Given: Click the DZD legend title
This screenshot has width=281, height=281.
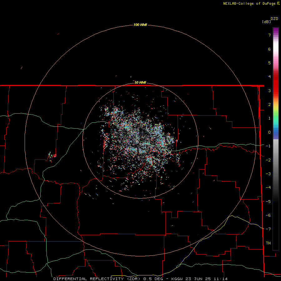Looking at the screenshot, I should [x=274, y=19].
